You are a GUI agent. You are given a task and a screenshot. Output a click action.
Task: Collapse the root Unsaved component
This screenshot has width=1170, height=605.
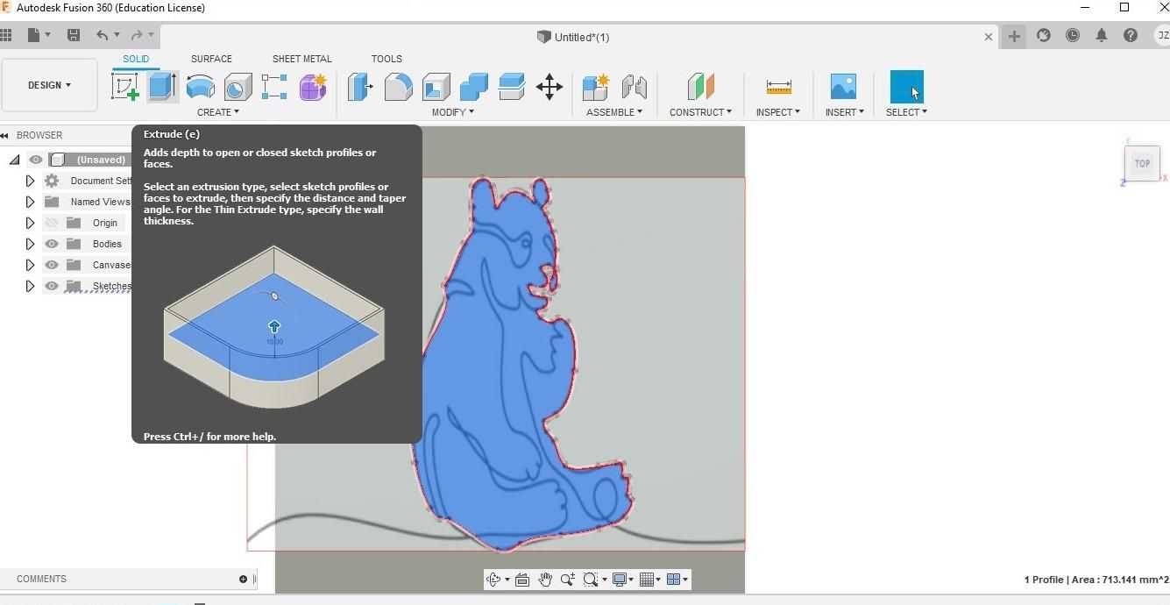[15, 160]
